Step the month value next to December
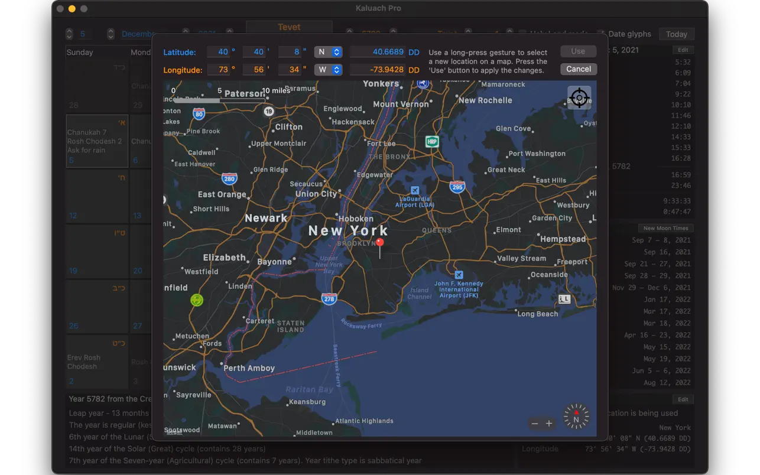Image resolution: width=760 pixels, height=475 pixels. click(x=111, y=34)
